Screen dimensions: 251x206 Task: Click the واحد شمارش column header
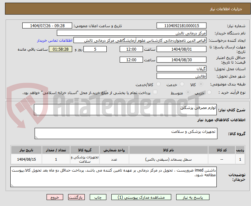pos(114,150)
